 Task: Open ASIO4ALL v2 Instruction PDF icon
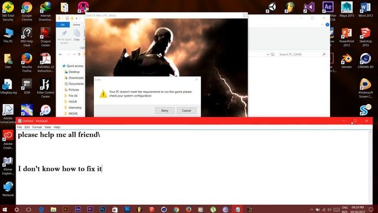45,62
